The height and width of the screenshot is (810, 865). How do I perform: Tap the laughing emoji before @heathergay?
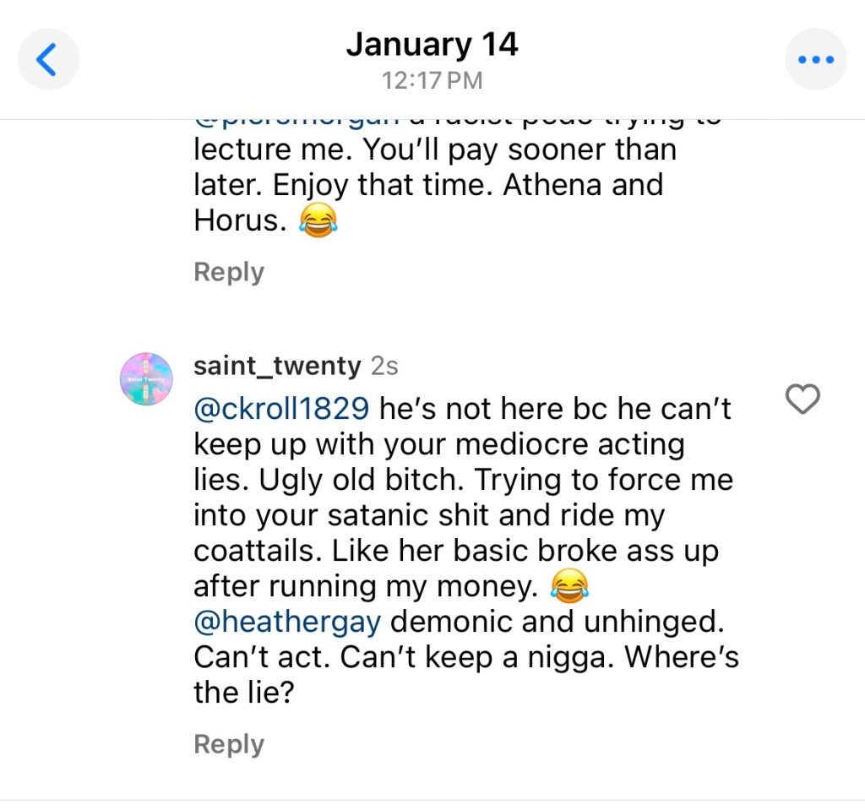(569, 585)
